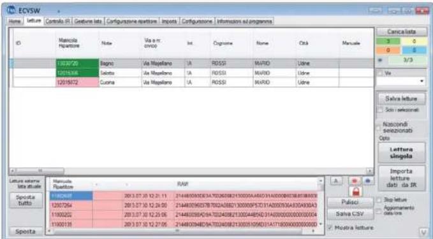The width and height of the screenshot is (433, 239).
Task: Open the Configurazione ripartitore tab
Action: tap(132, 21)
